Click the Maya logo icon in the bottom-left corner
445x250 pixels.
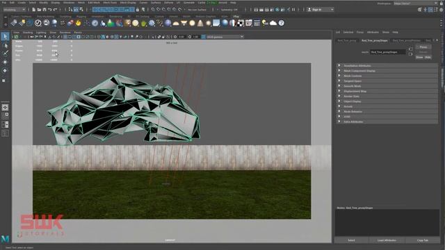(x=5, y=239)
